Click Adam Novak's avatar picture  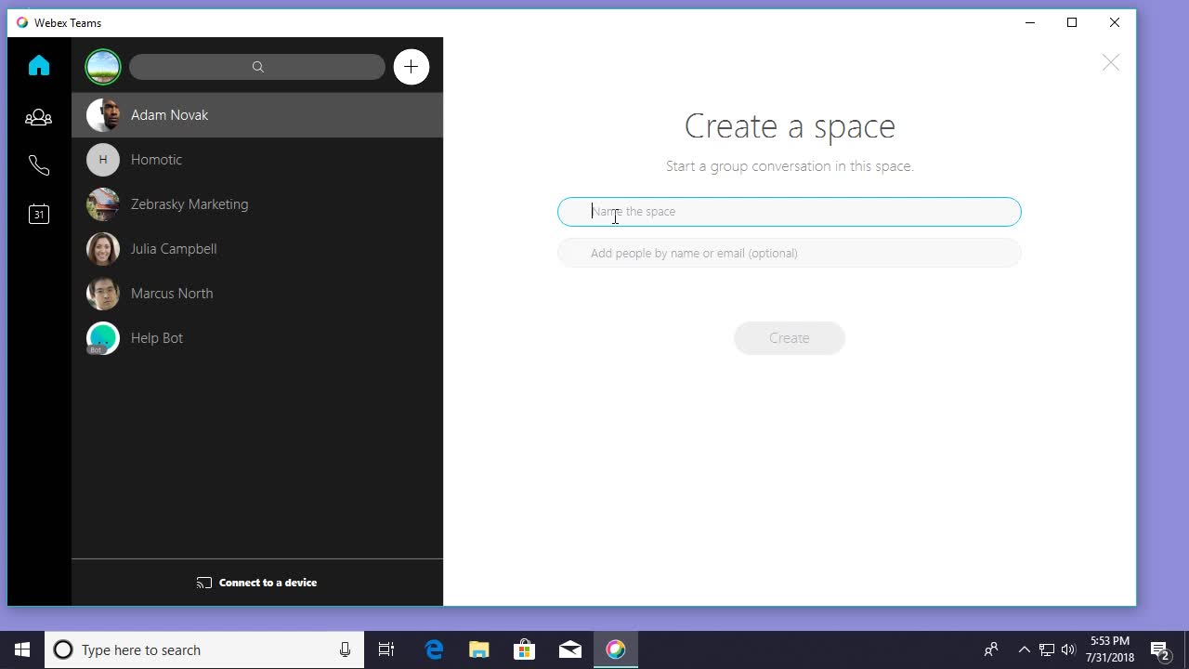(x=103, y=115)
